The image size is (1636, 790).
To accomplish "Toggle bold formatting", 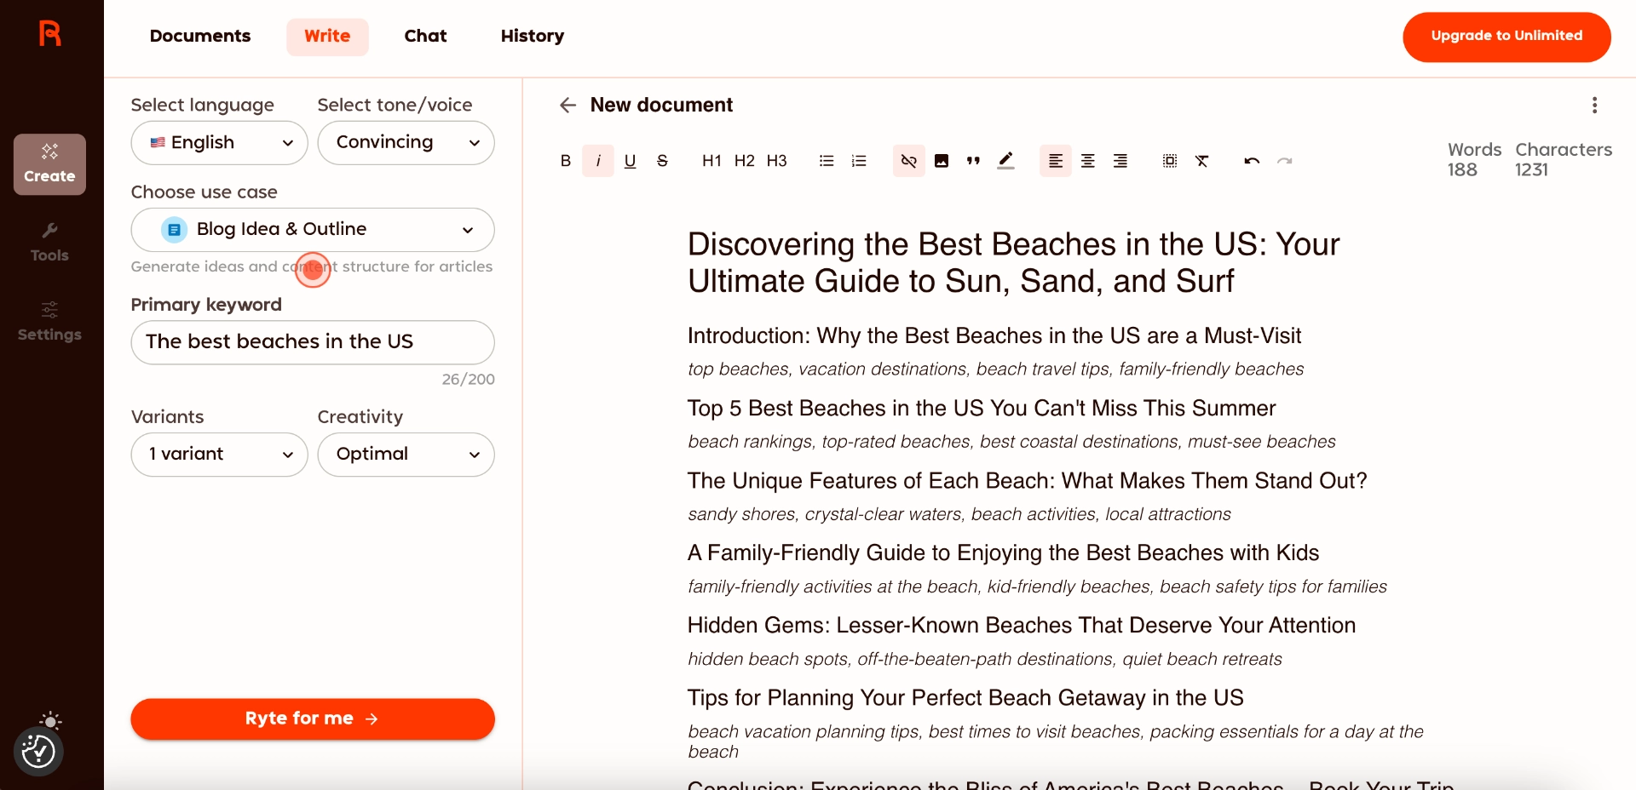I will pos(565,161).
